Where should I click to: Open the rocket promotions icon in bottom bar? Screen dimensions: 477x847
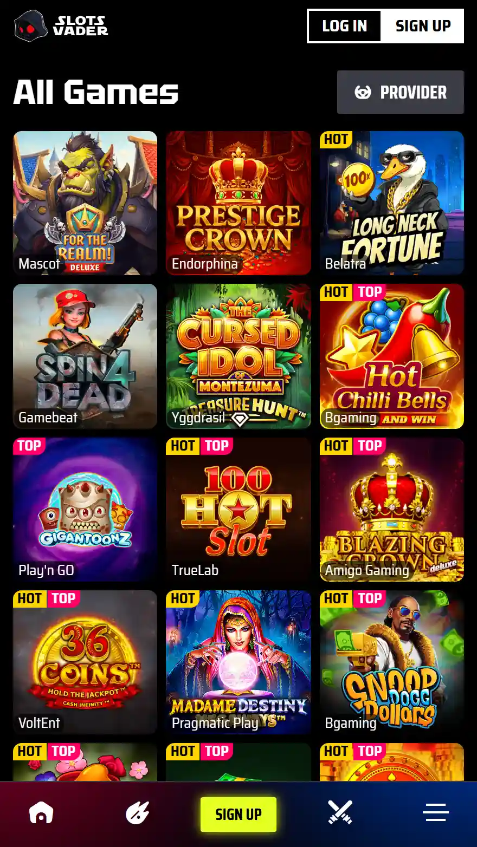[137, 813]
